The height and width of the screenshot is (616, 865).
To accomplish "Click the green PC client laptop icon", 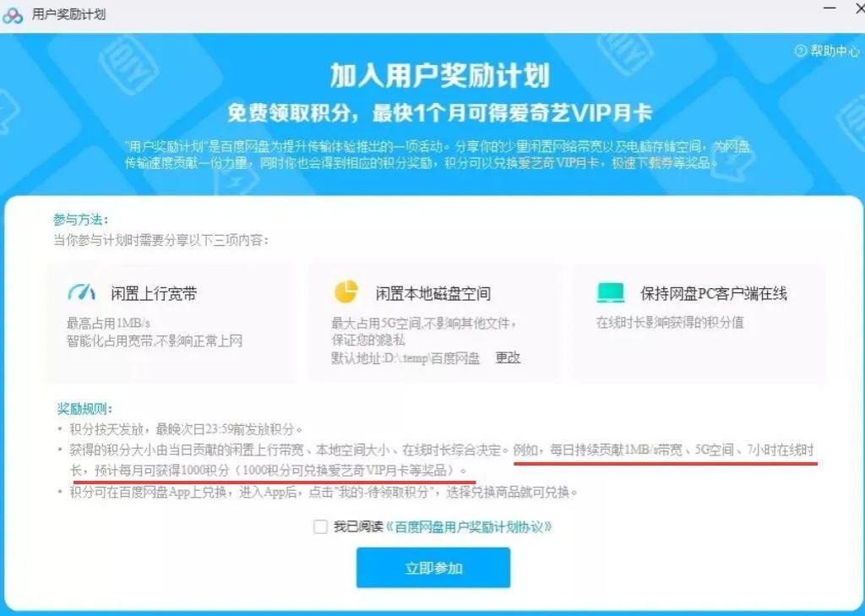I will (611, 292).
